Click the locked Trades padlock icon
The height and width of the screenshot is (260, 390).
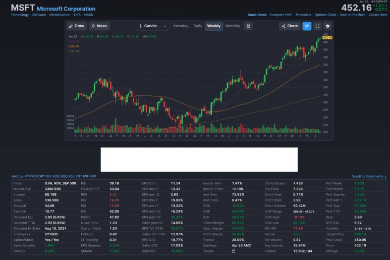click(x=234, y=251)
